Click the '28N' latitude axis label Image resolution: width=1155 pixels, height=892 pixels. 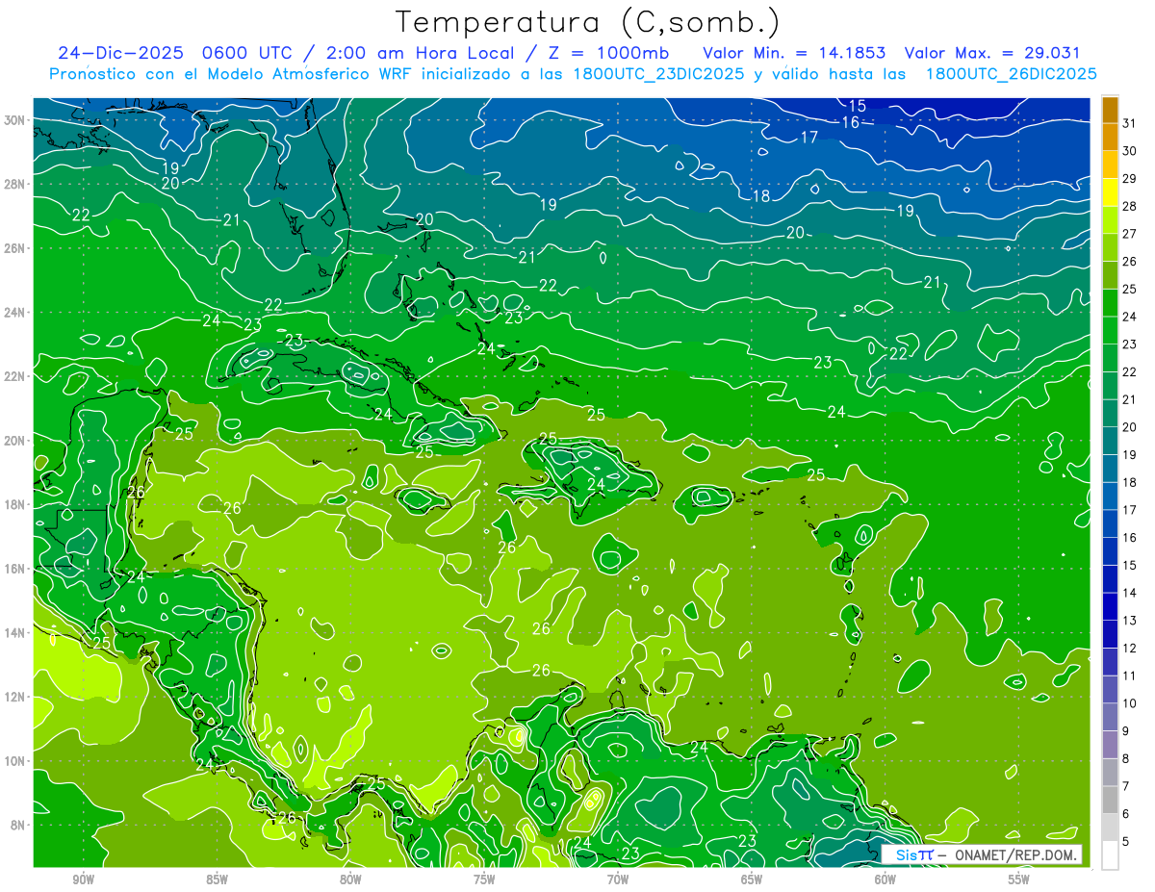(x=14, y=184)
